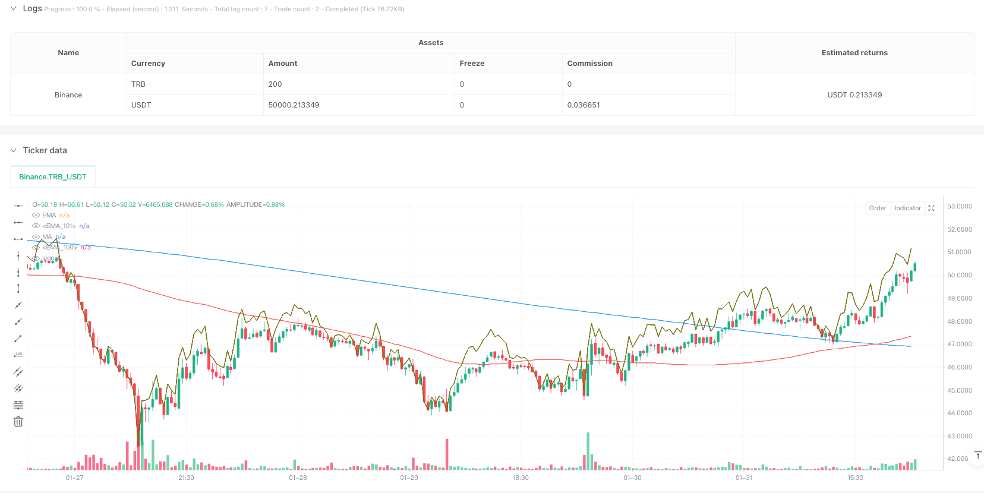Click the Estimated returns column header

[x=854, y=53]
